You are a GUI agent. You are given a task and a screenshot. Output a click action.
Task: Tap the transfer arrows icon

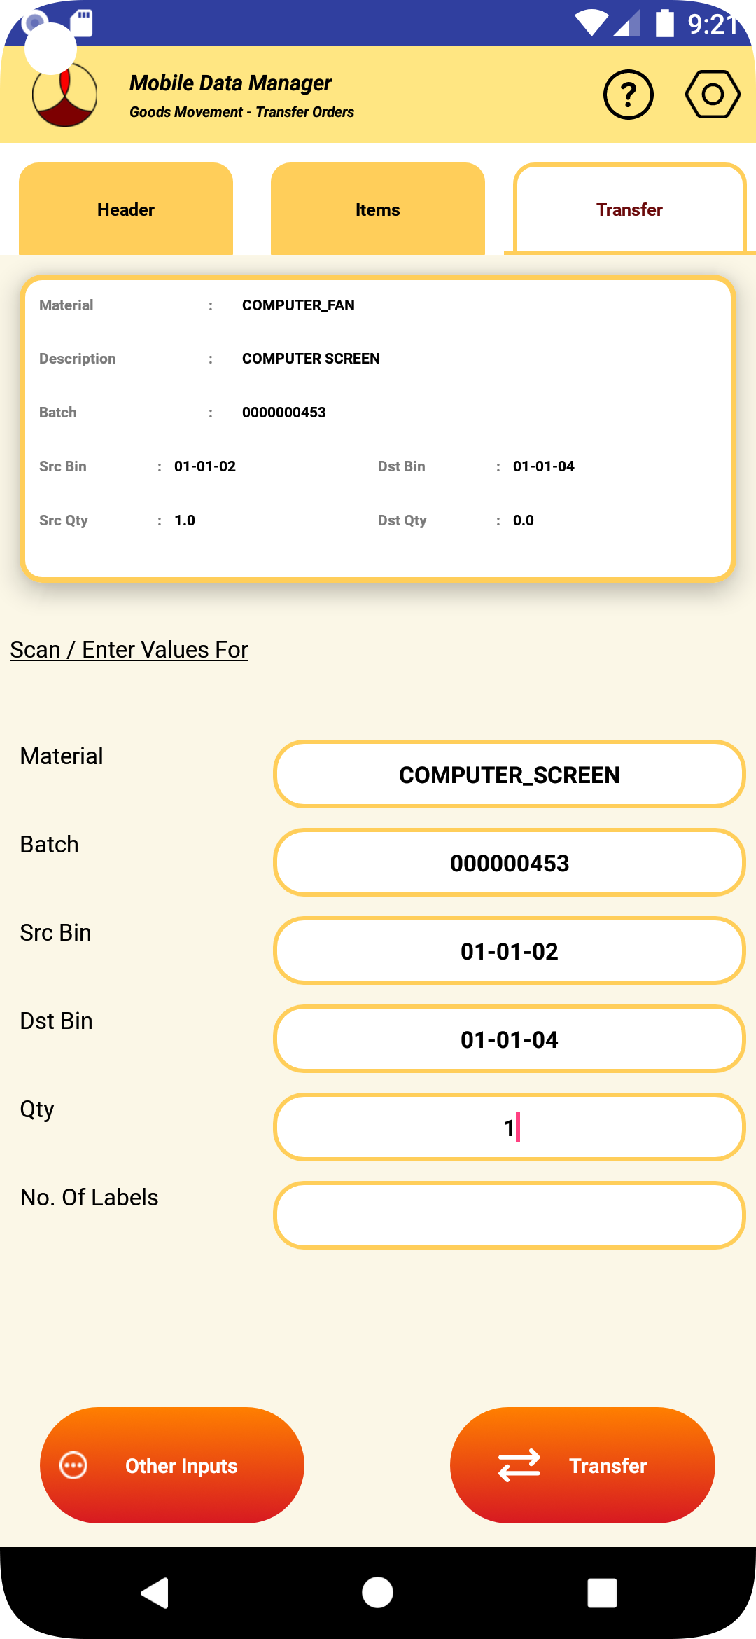pyautogui.click(x=519, y=1465)
